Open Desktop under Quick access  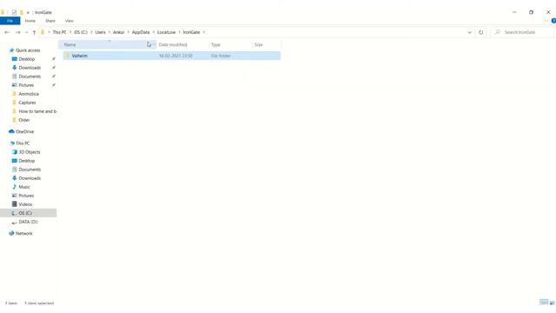27,59
